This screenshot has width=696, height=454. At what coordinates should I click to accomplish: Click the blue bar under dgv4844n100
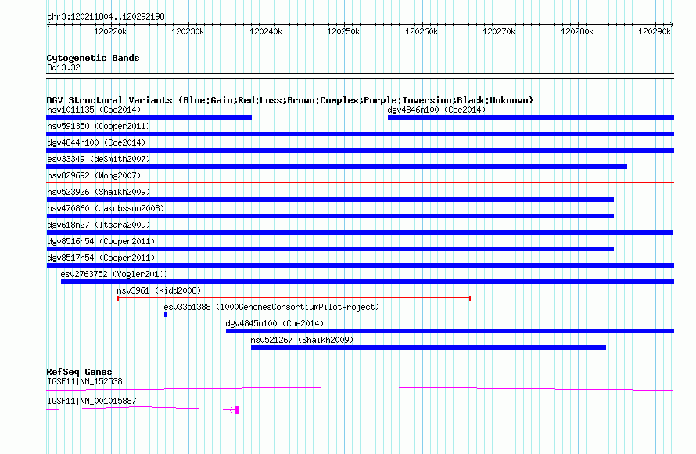(361, 150)
